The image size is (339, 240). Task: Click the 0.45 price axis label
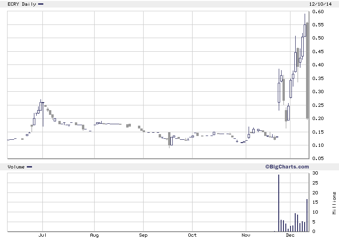[318, 51]
